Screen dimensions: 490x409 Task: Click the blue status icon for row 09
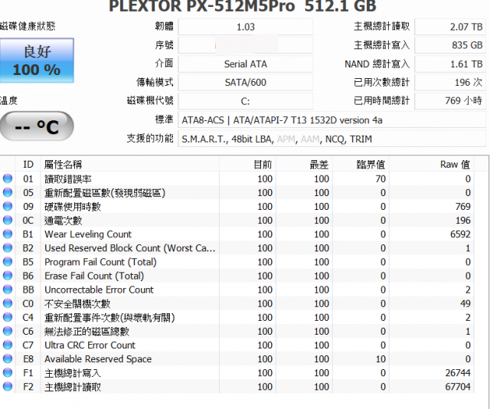(x=8, y=206)
